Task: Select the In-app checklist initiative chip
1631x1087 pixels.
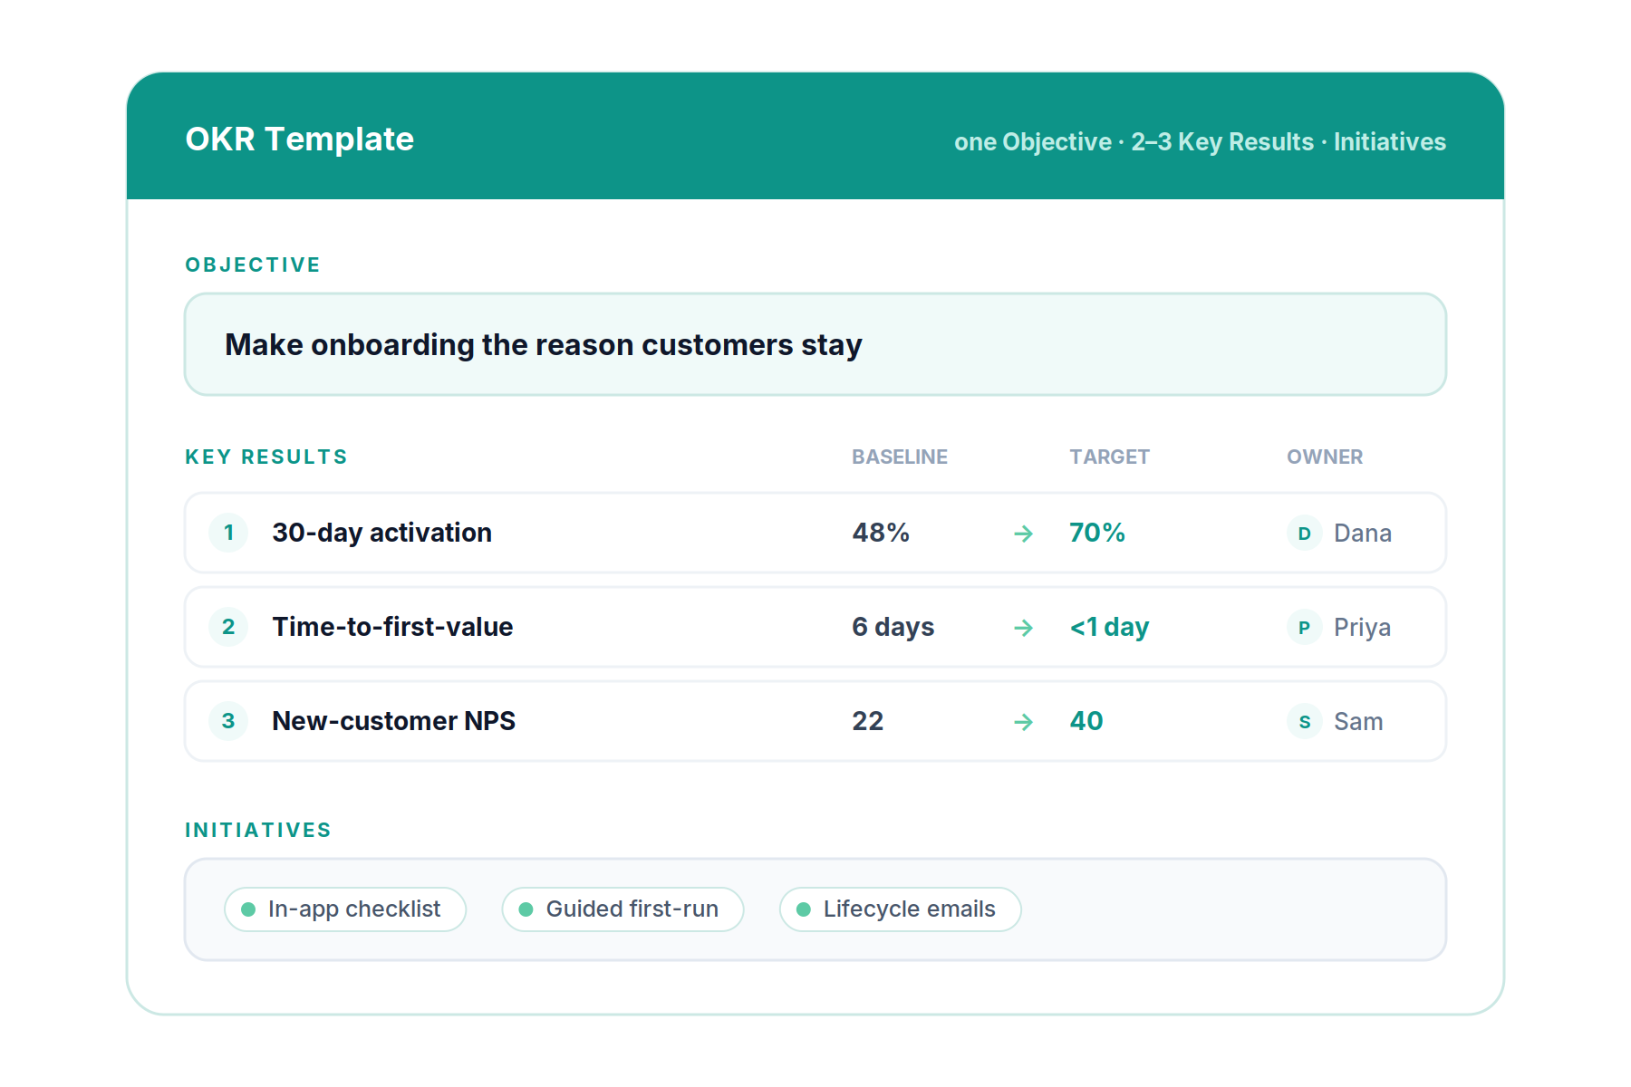Action: (x=345, y=909)
